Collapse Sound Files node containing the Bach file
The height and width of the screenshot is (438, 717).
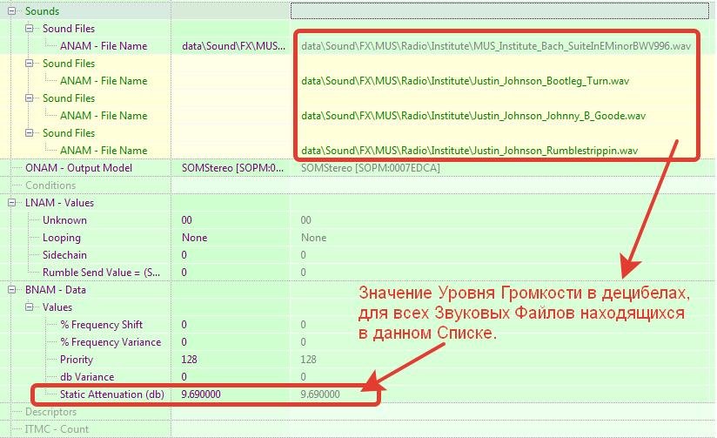pyautogui.click(x=30, y=29)
